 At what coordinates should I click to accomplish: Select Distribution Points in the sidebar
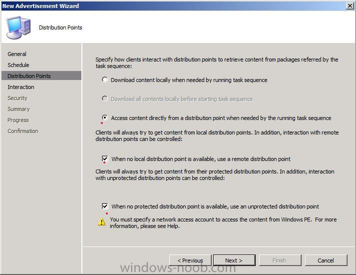pos(41,75)
